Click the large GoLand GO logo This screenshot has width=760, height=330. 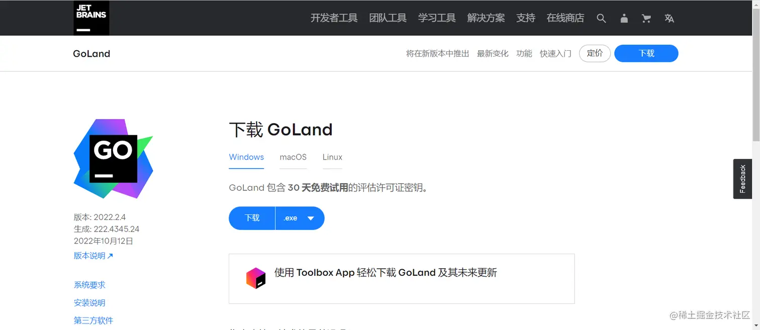(114, 159)
